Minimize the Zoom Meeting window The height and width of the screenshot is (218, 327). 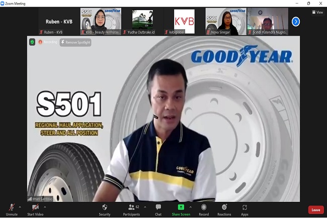click(297, 4)
